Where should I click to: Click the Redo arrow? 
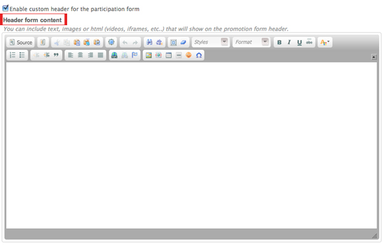tap(135, 42)
